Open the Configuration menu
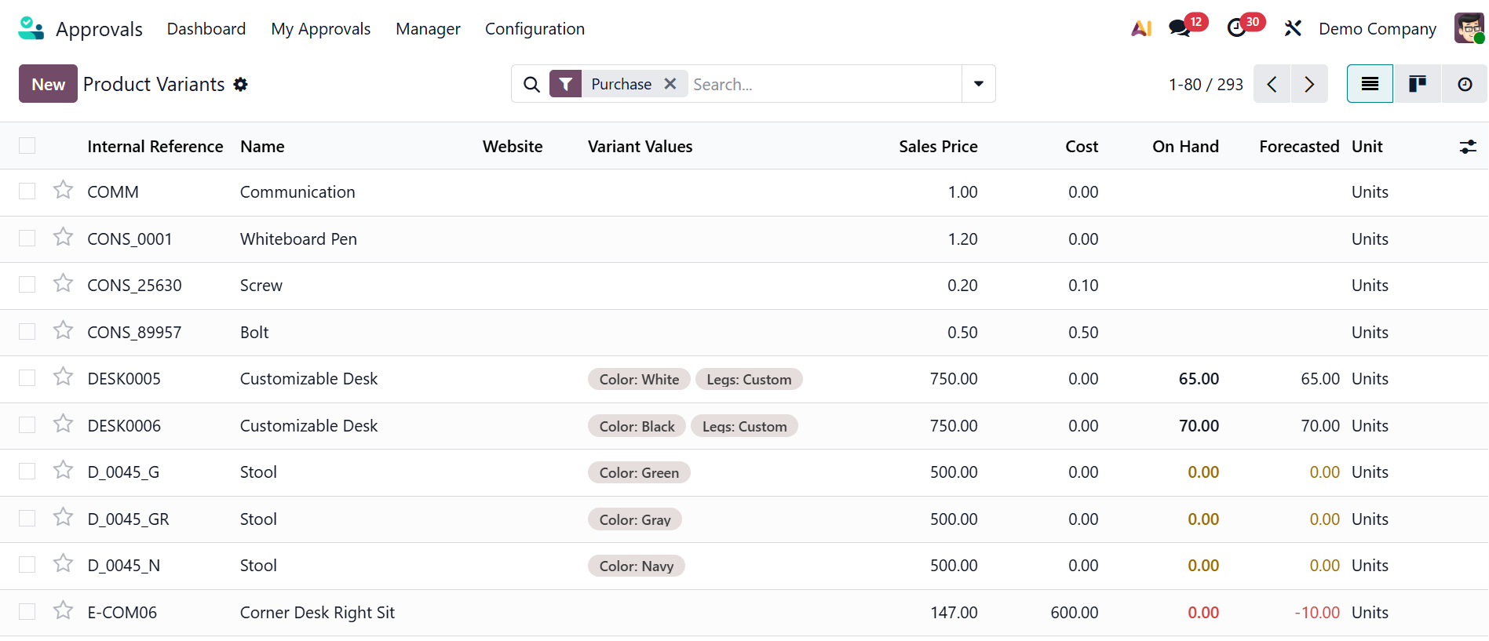 click(x=535, y=29)
